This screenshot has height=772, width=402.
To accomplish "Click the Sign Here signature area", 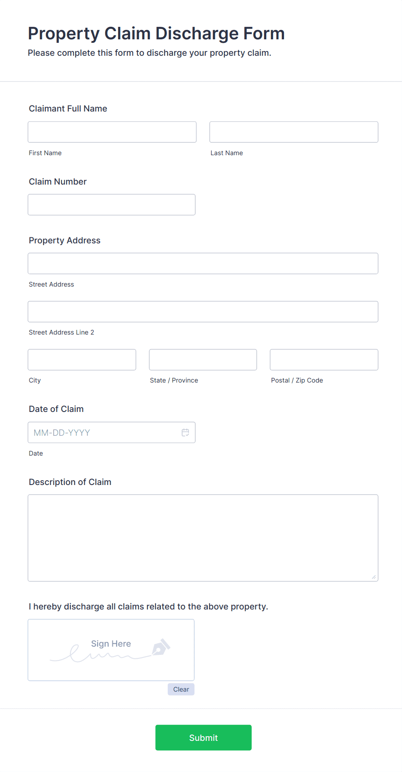I will [111, 650].
